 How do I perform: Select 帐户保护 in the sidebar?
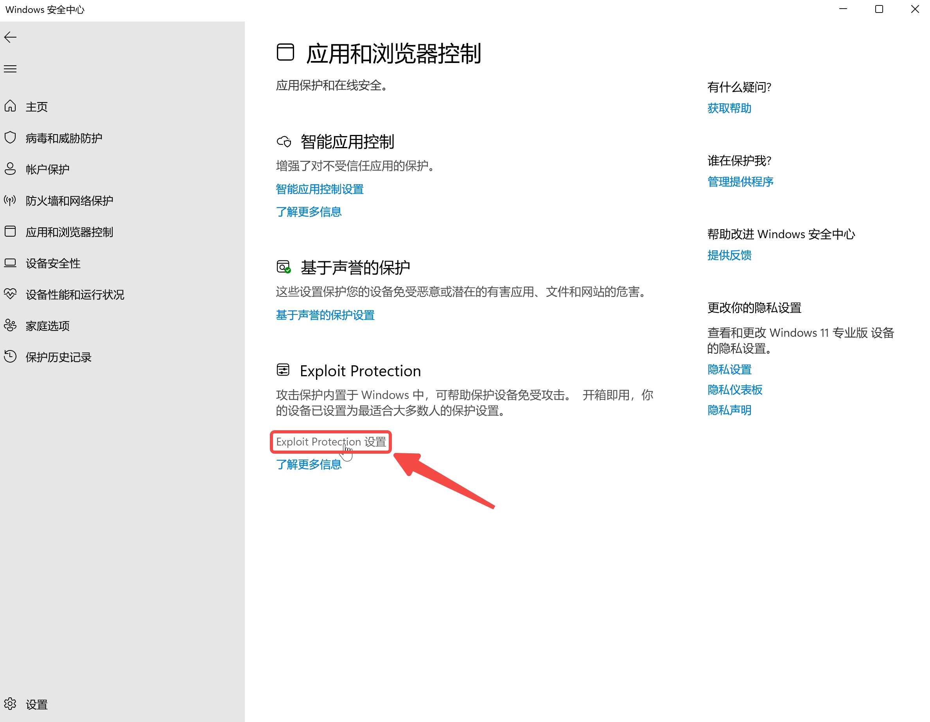[x=48, y=169]
